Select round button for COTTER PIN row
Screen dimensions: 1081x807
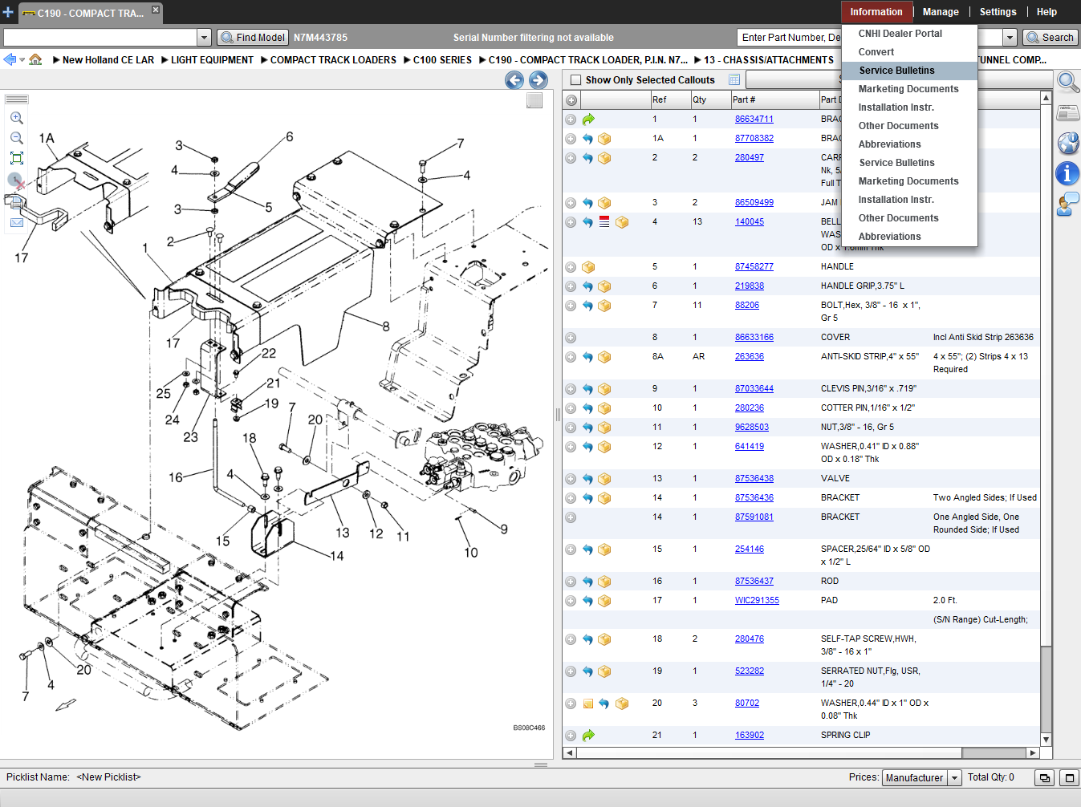point(571,408)
